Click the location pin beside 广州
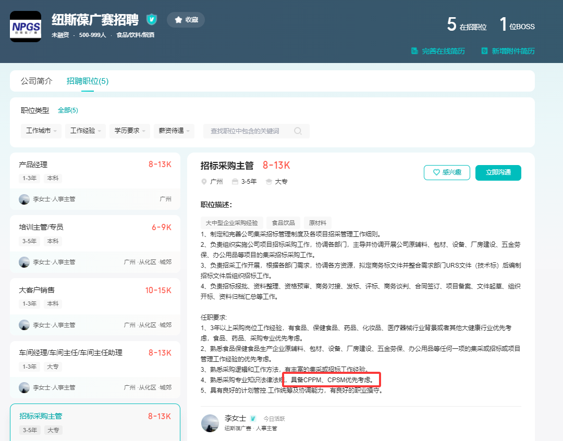 tap(203, 182)
